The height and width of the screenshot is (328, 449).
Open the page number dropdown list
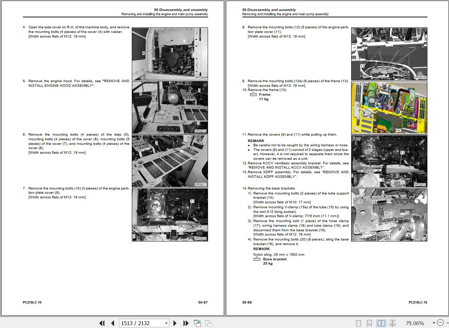click(x=166, y=323)
